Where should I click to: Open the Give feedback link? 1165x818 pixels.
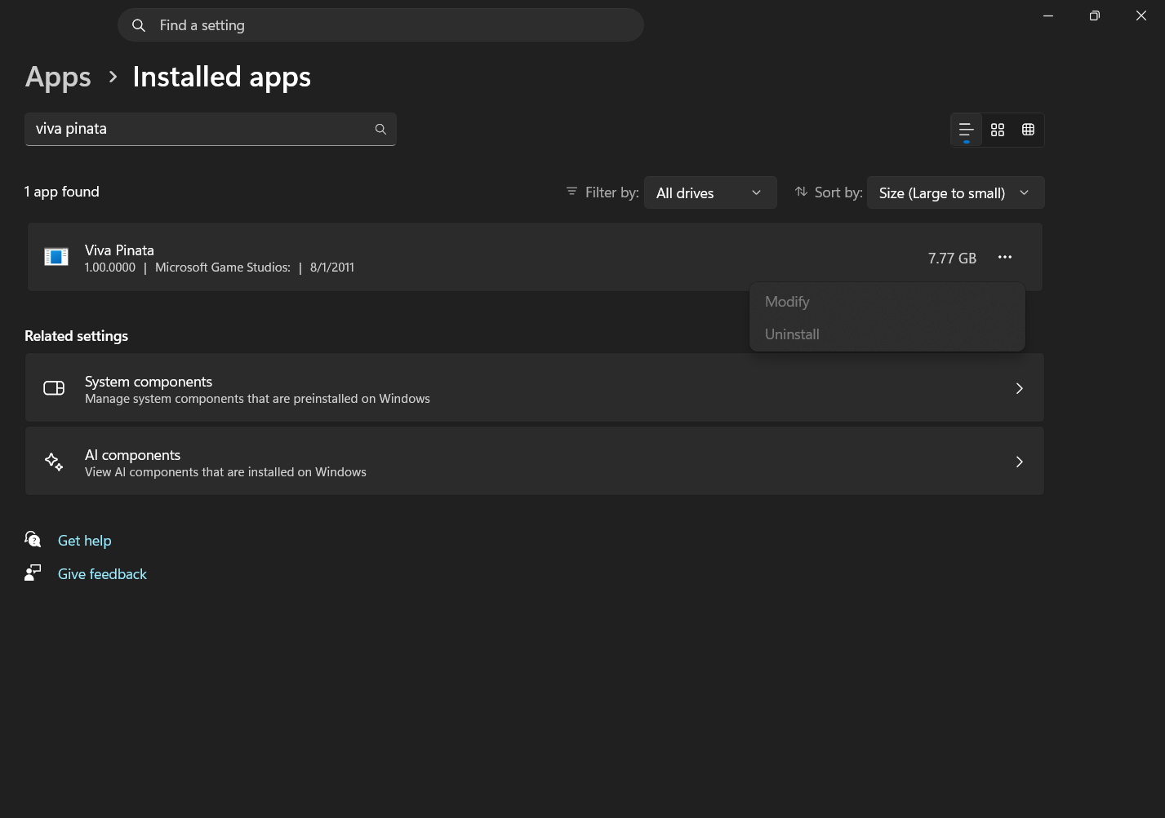pyautogui.click(x=102, y=574)
